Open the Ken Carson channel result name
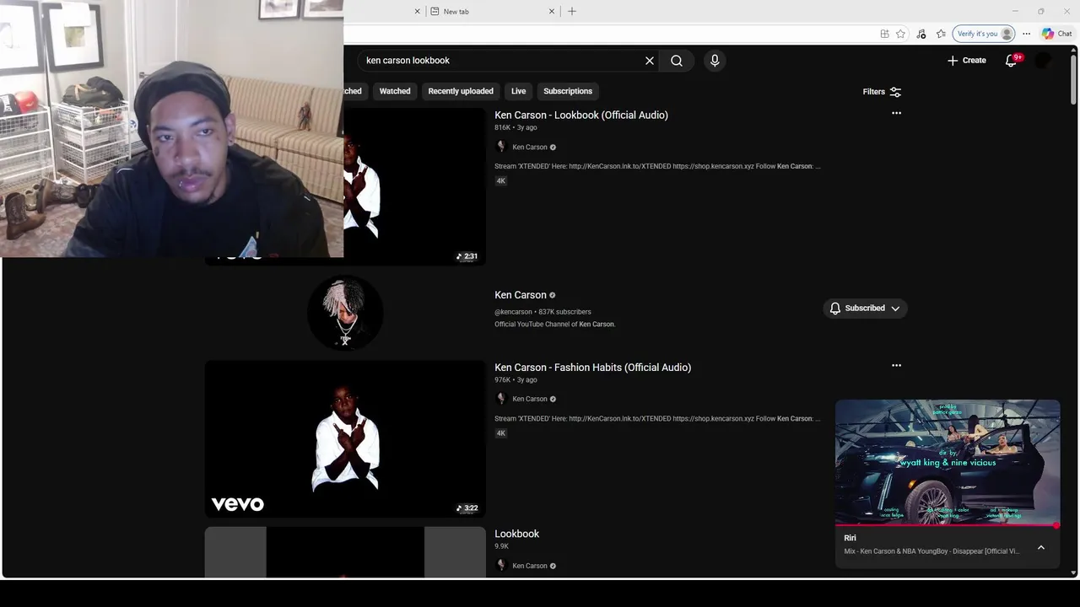This screenshot has width=1080, height=607. [x=521, y=295]
